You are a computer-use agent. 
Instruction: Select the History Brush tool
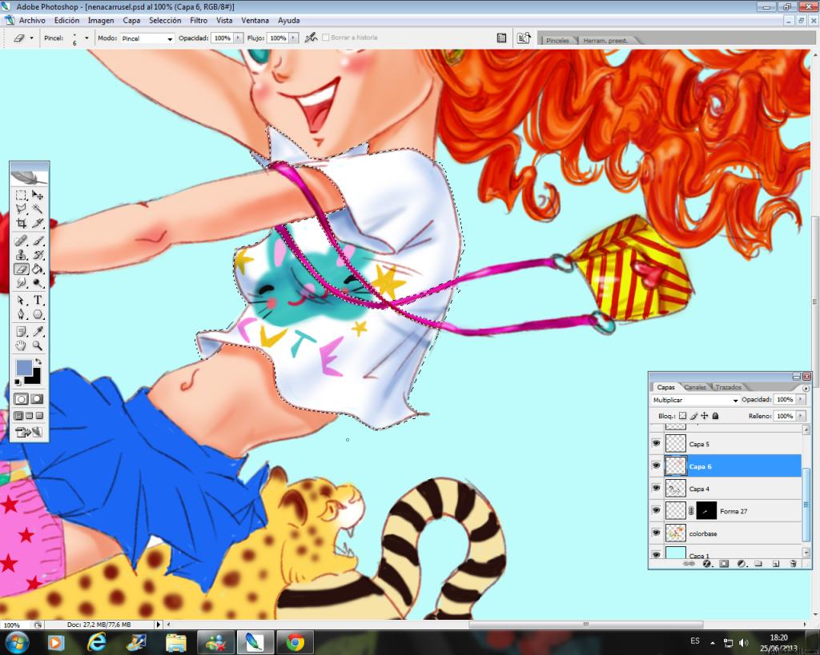[x=38, y=255]
